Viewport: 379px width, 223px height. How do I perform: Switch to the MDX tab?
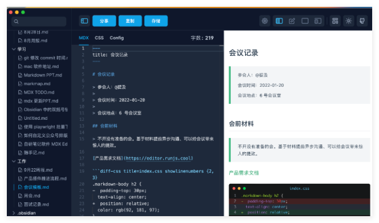tap(84, 38)
